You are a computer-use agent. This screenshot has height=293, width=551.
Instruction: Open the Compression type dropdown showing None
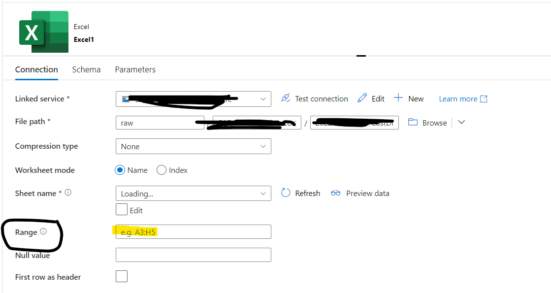(194, 146)
